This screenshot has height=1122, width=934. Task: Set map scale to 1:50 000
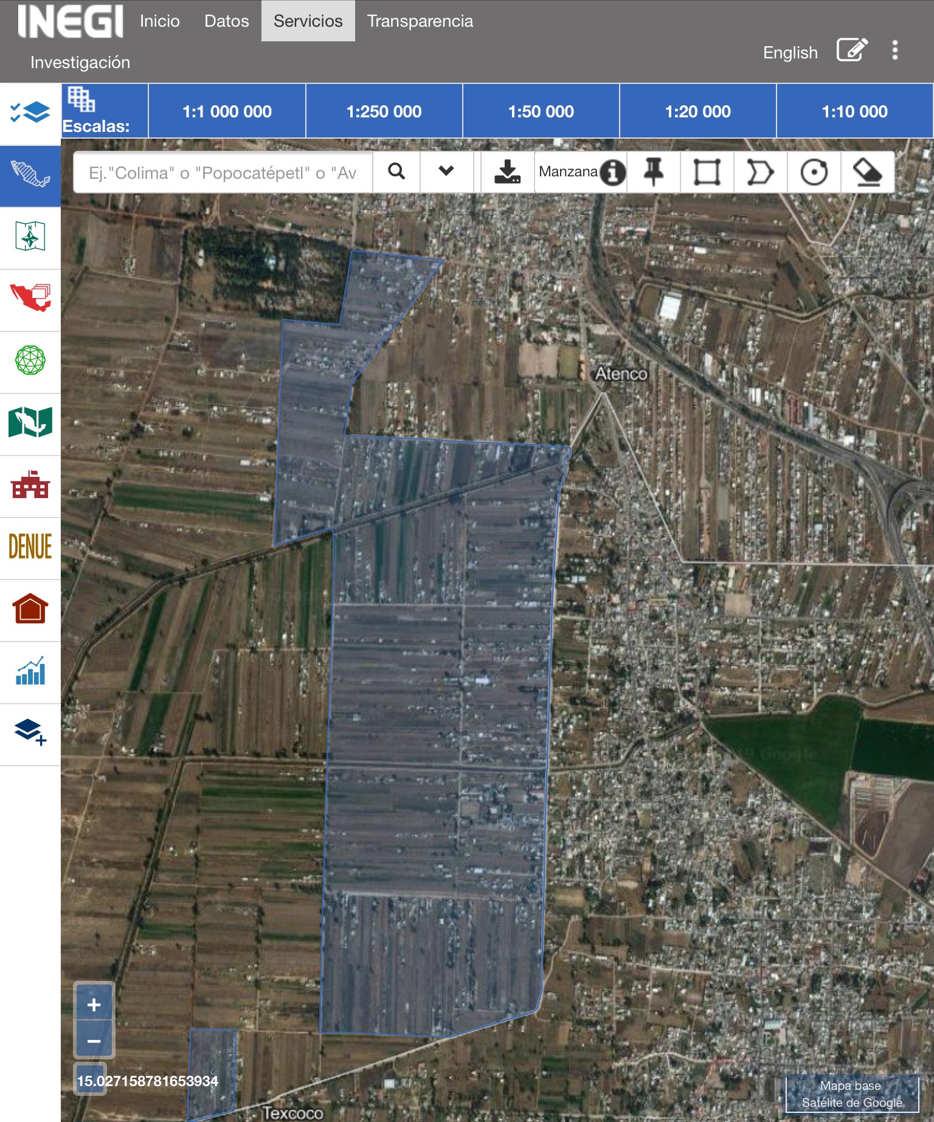click(541, 112)
